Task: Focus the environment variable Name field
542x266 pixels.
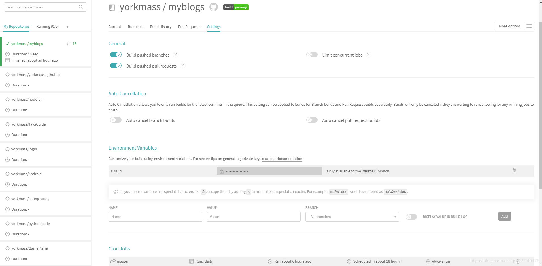Action: pyautogui.click(x=155, y=217)
